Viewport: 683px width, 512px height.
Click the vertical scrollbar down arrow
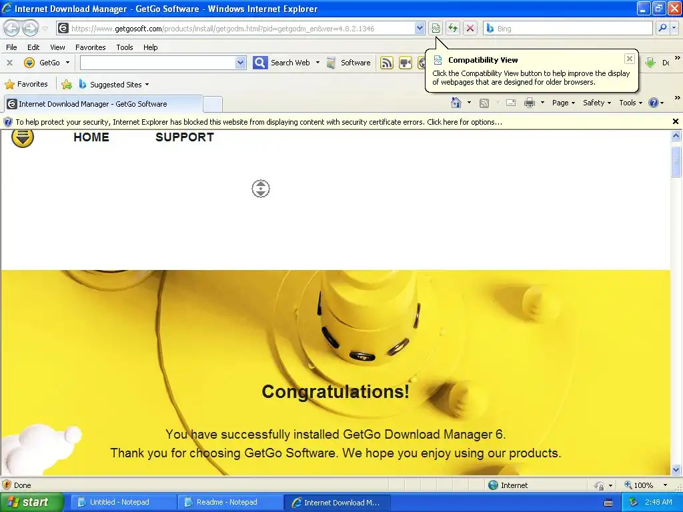pos(676,469)
